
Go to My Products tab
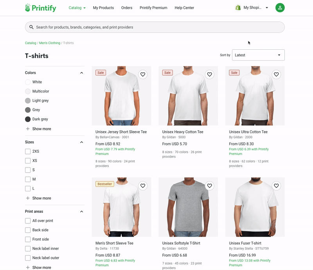(103, 8)
